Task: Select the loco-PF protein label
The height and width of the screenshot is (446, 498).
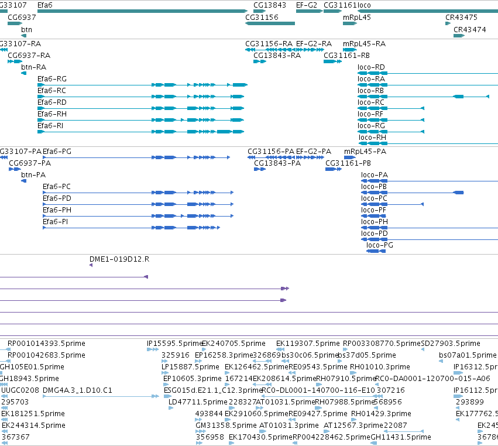Action: pyautogui.click(x=373, y=210)
